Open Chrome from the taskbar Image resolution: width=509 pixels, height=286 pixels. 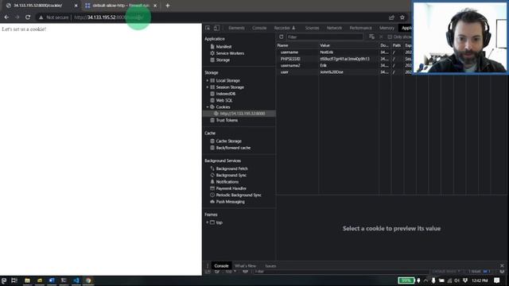(88, 280)
